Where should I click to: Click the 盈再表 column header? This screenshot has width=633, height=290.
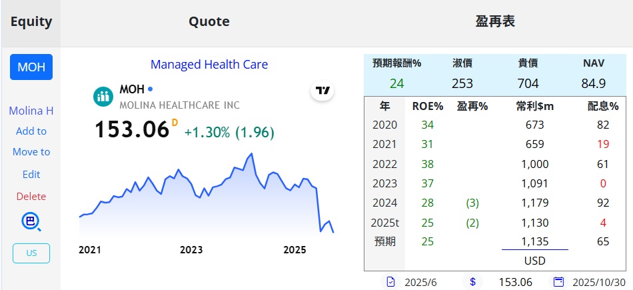click(495, 22)
